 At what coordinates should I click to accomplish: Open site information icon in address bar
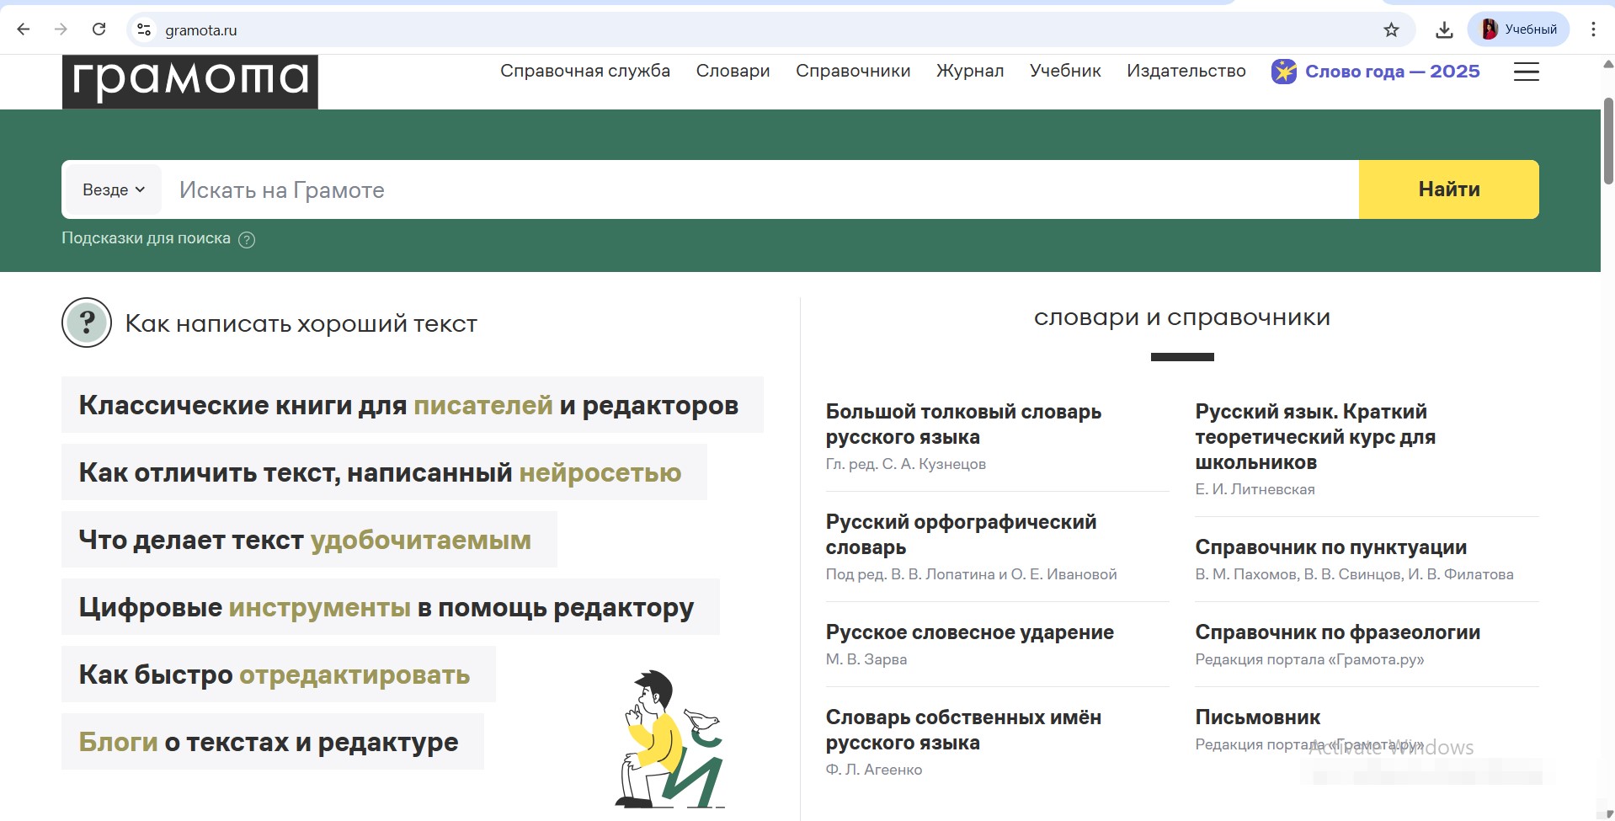144,29
